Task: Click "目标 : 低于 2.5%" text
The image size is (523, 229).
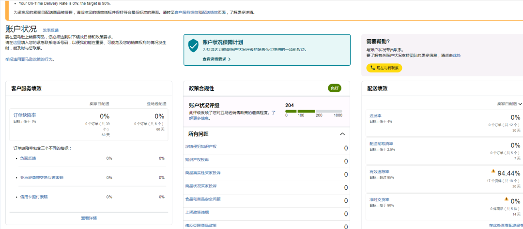Action: point(382,149)
